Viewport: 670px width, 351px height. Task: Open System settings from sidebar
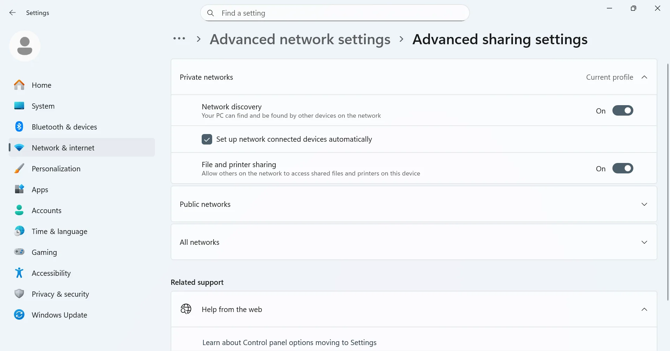19,106
